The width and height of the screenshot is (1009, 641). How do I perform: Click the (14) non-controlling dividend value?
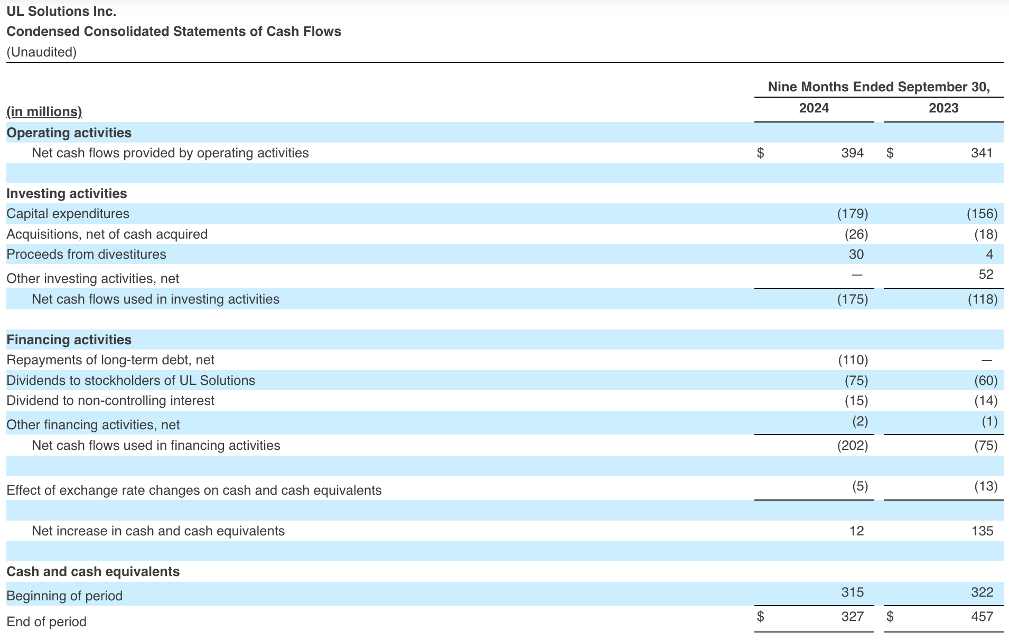click(986, 401)
